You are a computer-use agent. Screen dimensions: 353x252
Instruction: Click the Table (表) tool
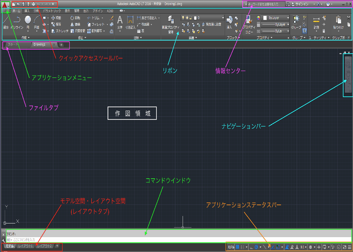click(x=141, y=31)
